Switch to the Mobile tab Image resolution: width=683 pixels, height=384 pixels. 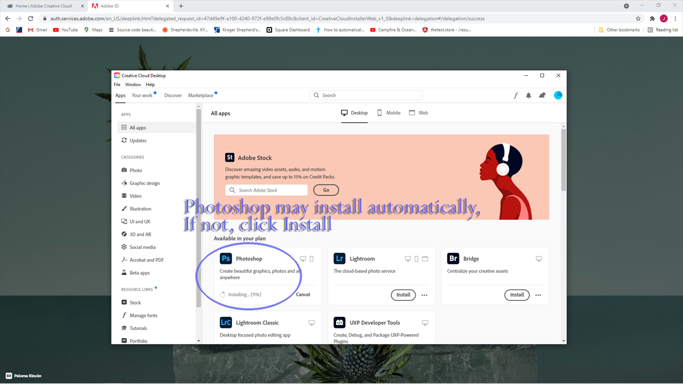(389, 113)
